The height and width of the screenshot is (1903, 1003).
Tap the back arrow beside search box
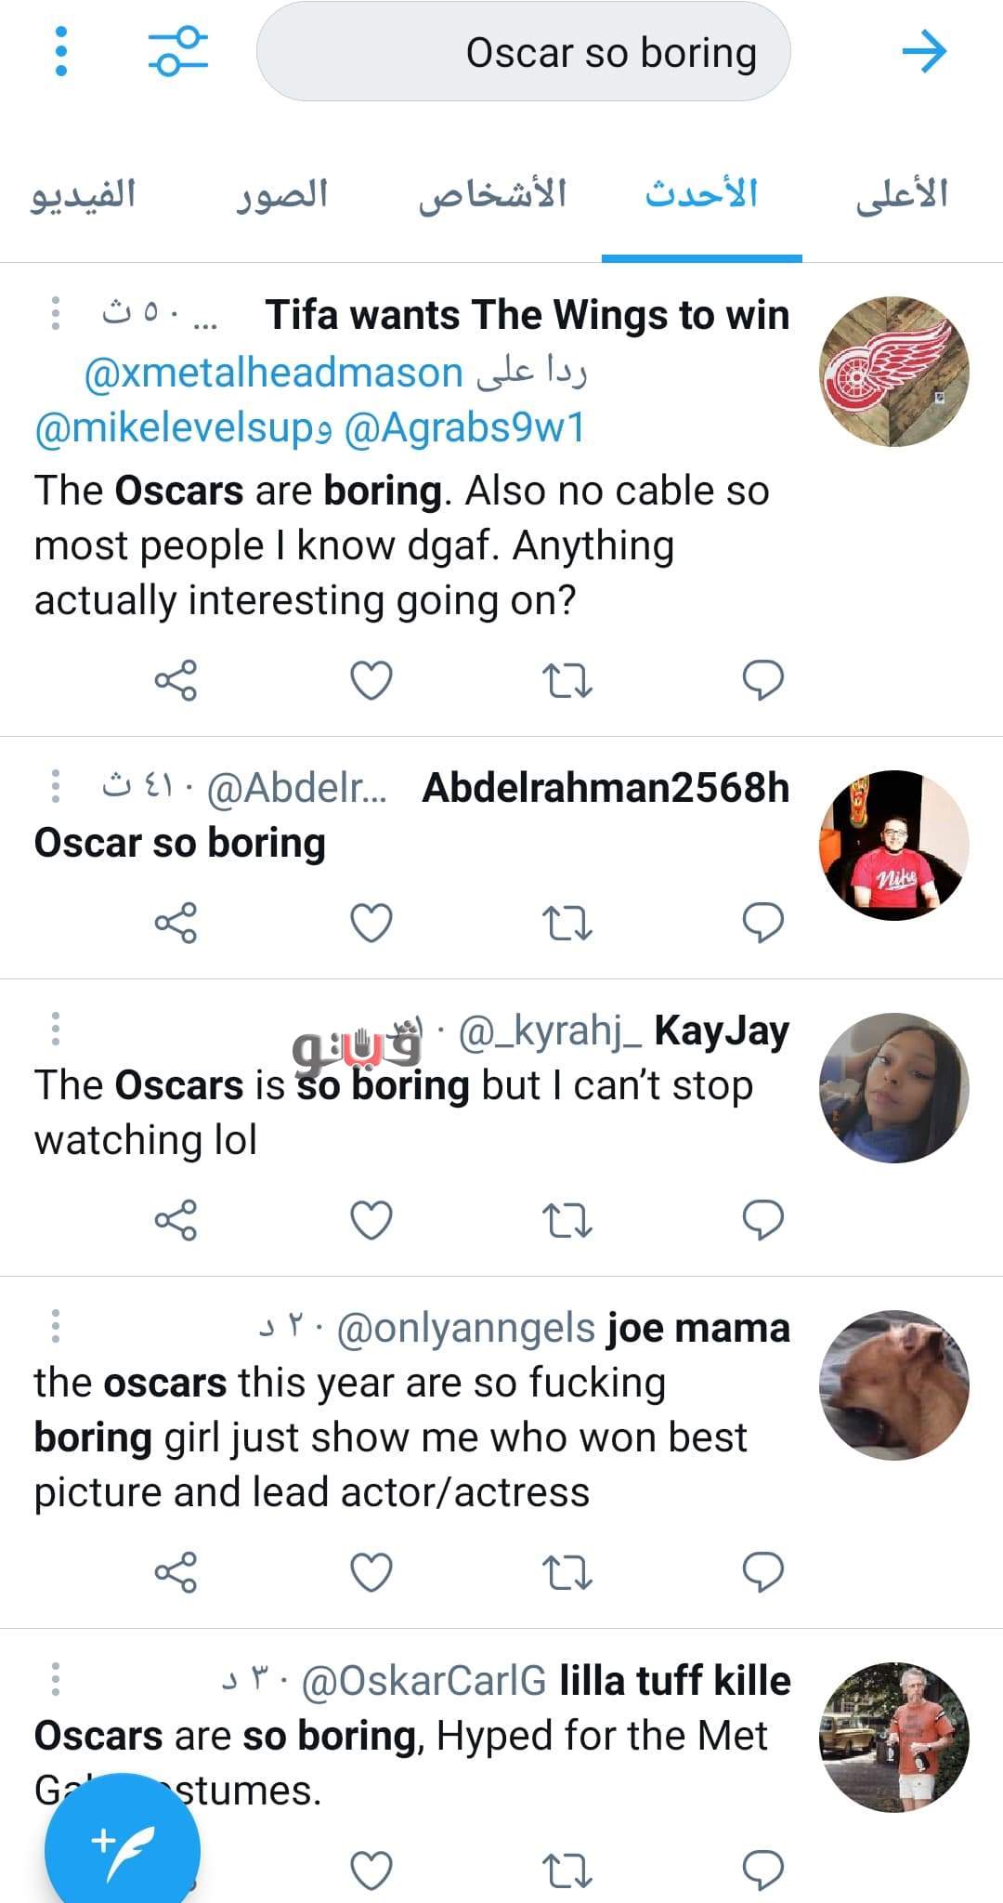[924, 51]
